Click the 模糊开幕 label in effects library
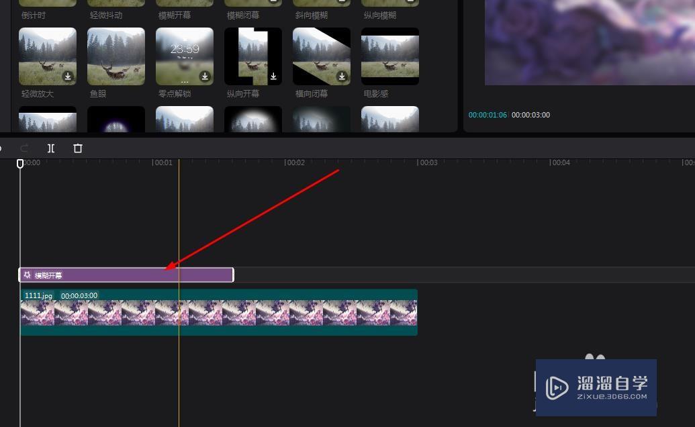The width and height of the screenshot is (695, 427). click(175, 15)
